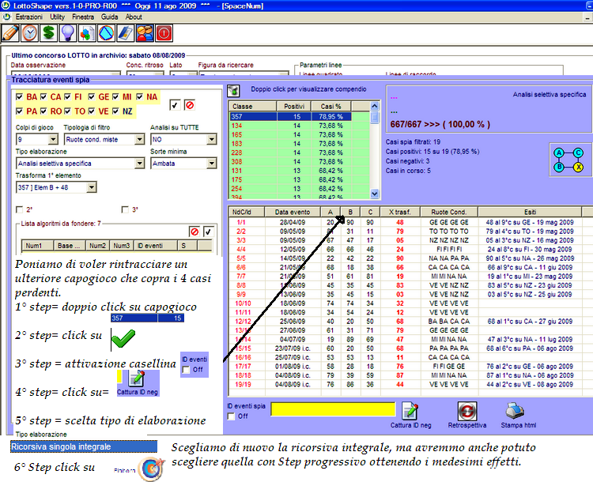Click the colored documents toolbar icon
593x482 pixels.
coord(87,33)
